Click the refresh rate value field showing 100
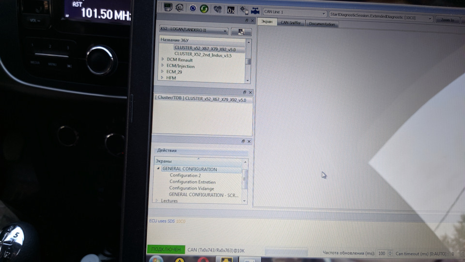Viewport: 465px width, 262px height. tap(382, 253)
